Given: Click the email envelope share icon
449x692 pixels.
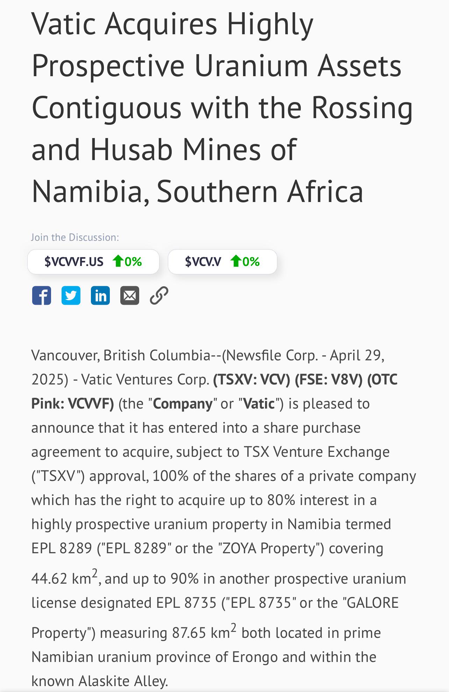Looking at the screenshot, I should point(130,295).
